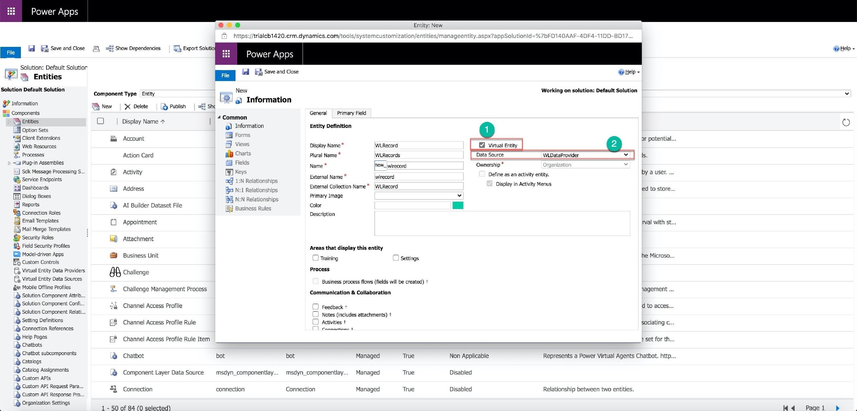
Task: Click the teal color swatch
Action: pos(458,205)
